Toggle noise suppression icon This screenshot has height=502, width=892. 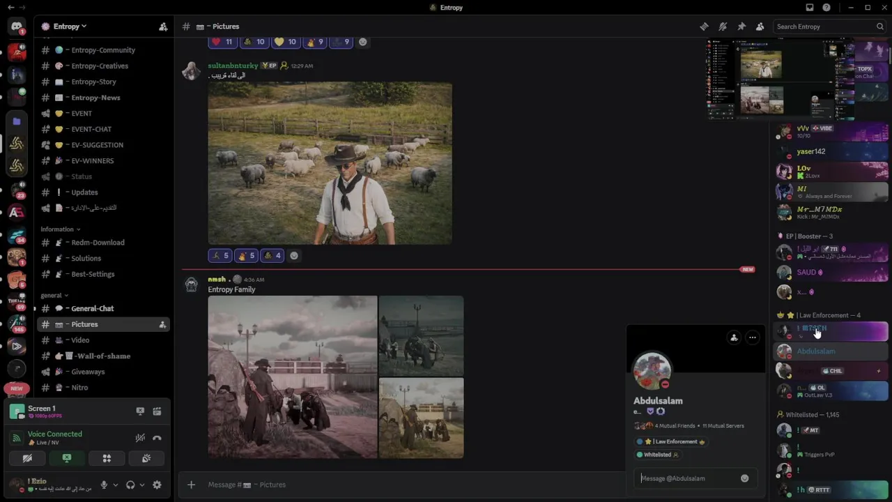point(140,438)
